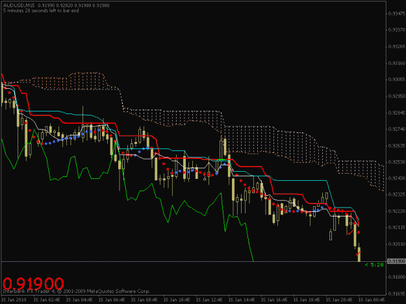Select the 0.91695 price level label

tap(397, 294)
